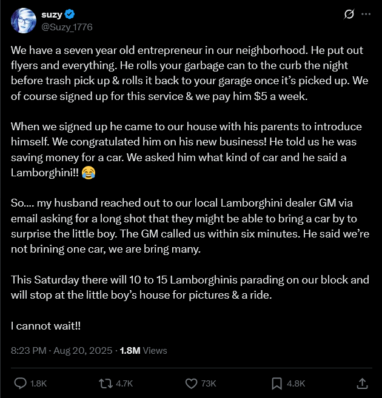The height and width of the screenshot is (398, 382).
Task: Click the 4.8K bookmark count
Action: (x=296, y=383)
